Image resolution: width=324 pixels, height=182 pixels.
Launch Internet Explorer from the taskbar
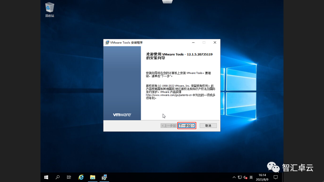(81, 177)
